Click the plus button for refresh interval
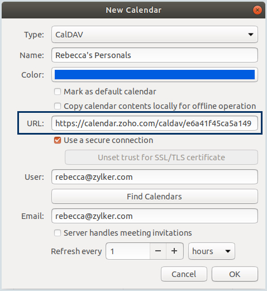This screenshot has height=291, width=267. click(x=174, y=251)
